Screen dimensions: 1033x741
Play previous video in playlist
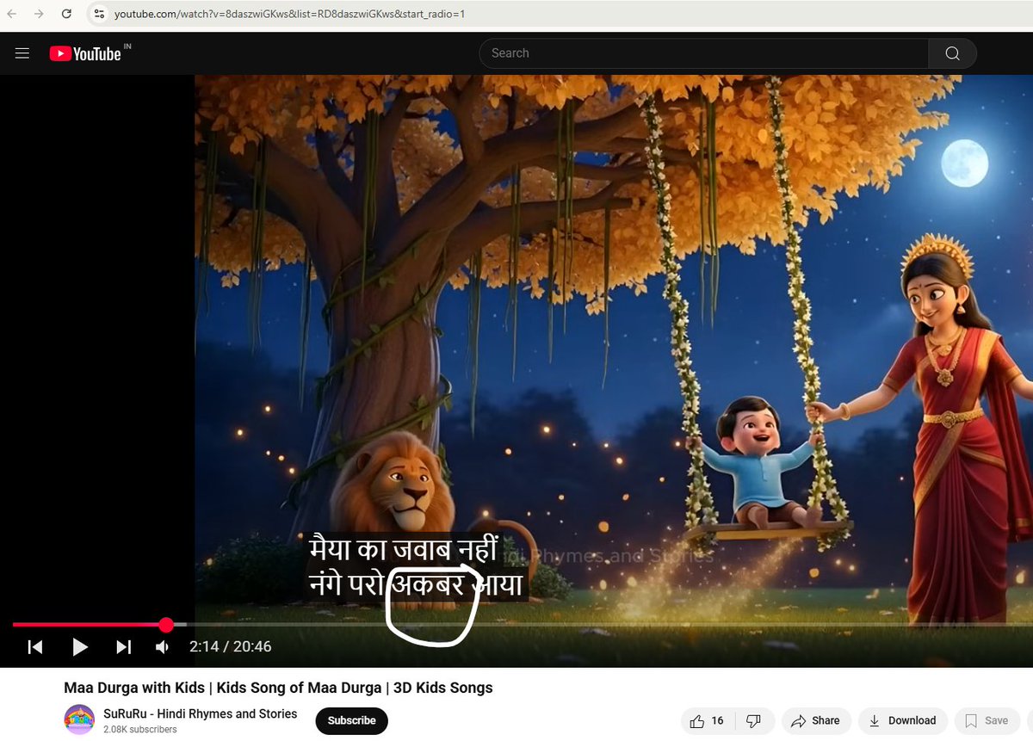click(35, 647)
